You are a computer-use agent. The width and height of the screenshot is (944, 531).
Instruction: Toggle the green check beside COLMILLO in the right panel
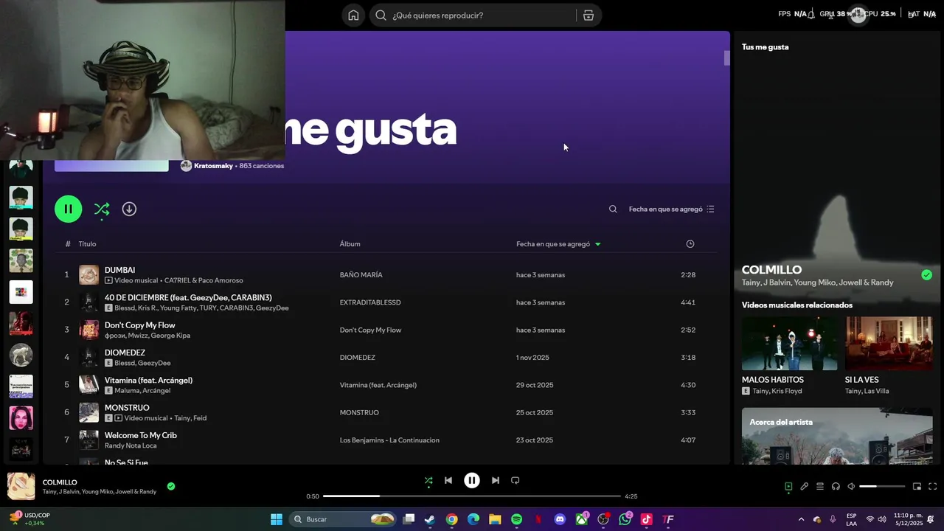(927, 275)
